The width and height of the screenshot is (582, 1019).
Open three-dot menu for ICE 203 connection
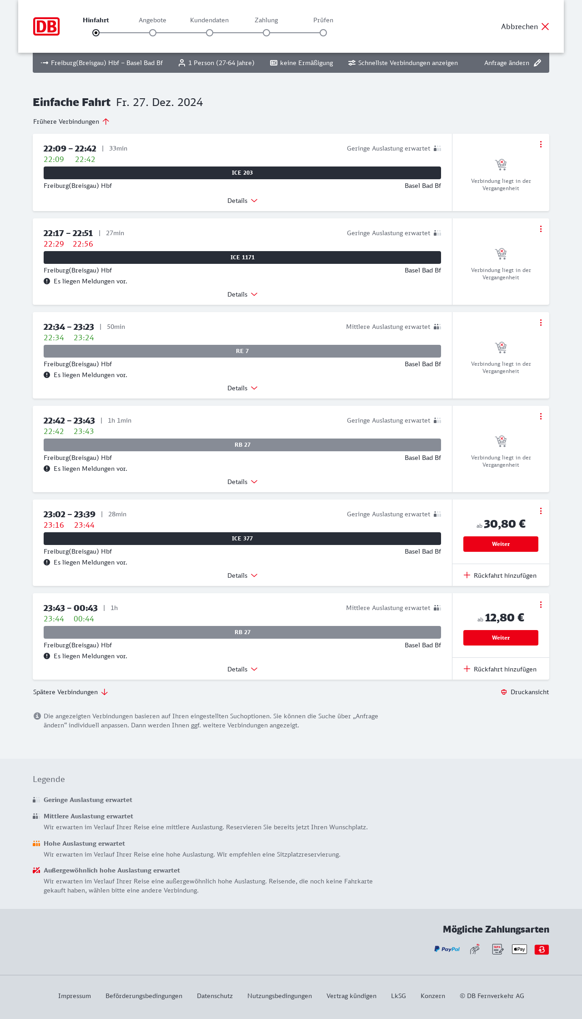point(541,144)
